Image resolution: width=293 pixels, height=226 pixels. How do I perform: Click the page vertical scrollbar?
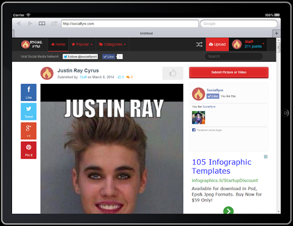coord(279,126)
